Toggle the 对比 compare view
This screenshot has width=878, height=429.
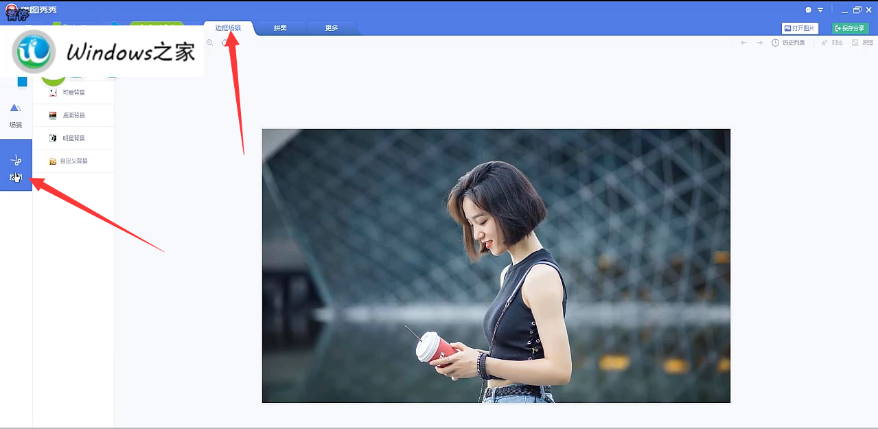point(831,43)
